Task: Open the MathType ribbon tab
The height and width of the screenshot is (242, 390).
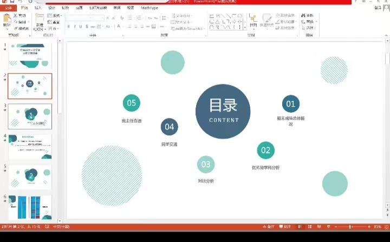Action: 149,8
